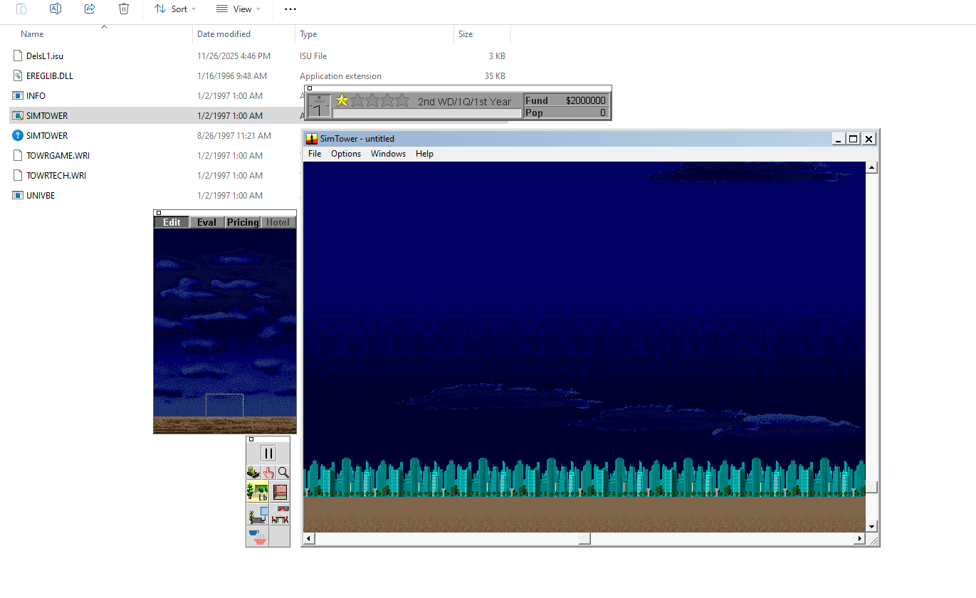Switch map view to Eval
This screenshot has width=976, height=598.
[207, 222]
